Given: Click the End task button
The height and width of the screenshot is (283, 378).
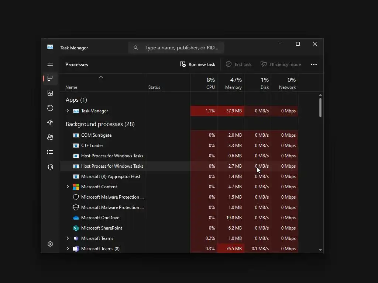Looking at the screenshot, I should [x=239, y=64].
